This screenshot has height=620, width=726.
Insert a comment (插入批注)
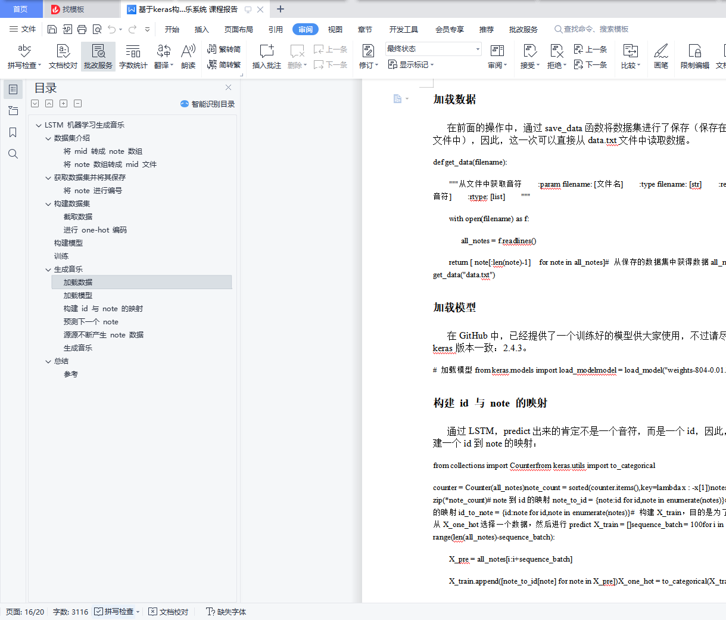click(266, 57)
